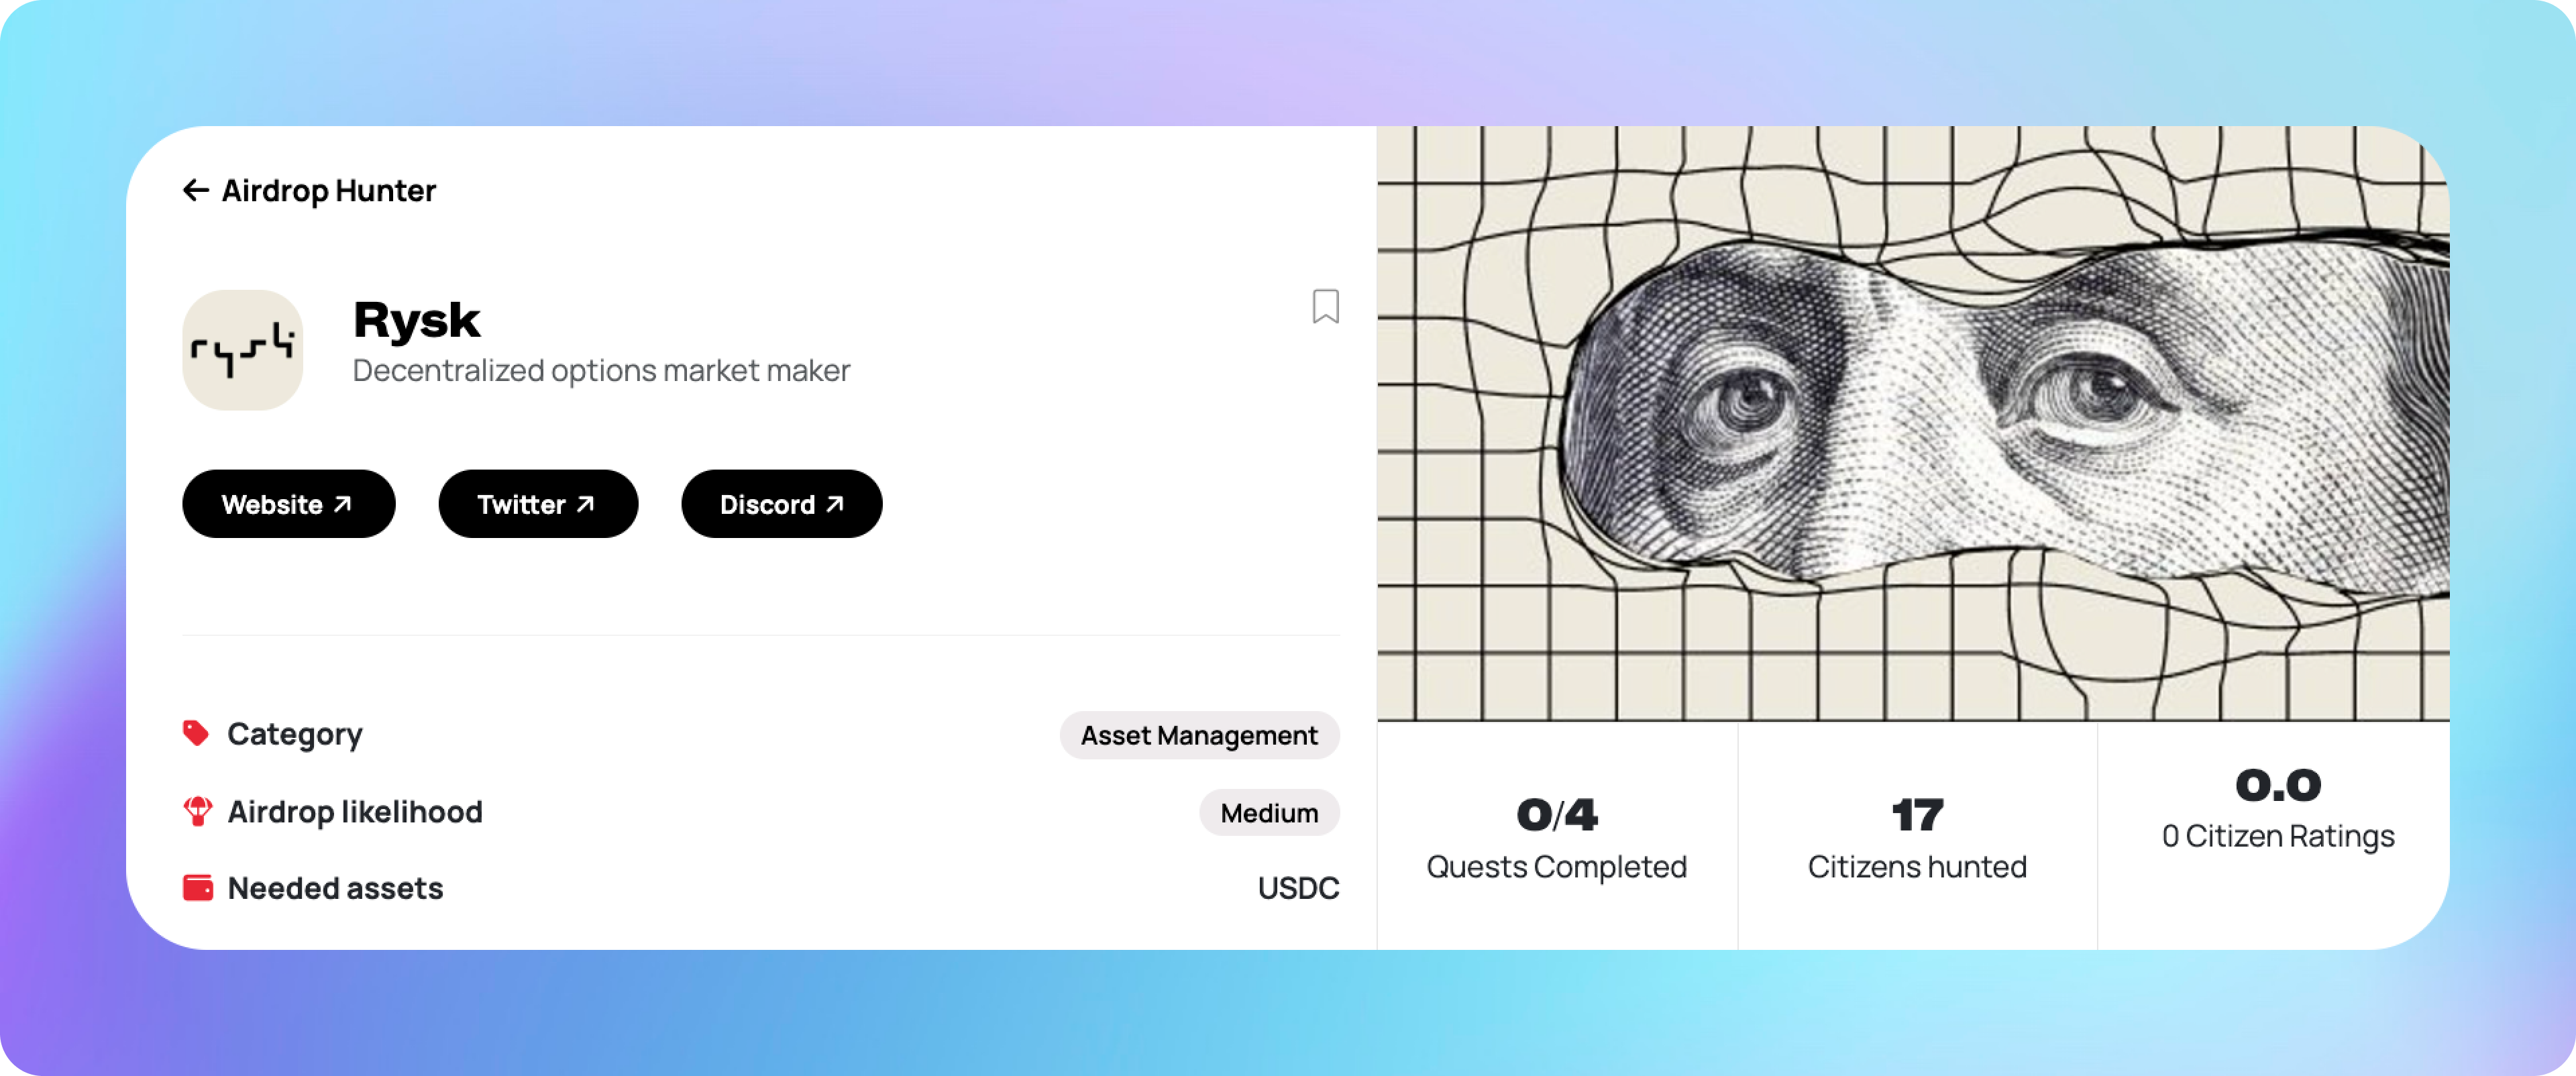Click the arrow icon on Discord button

[835, 504]
